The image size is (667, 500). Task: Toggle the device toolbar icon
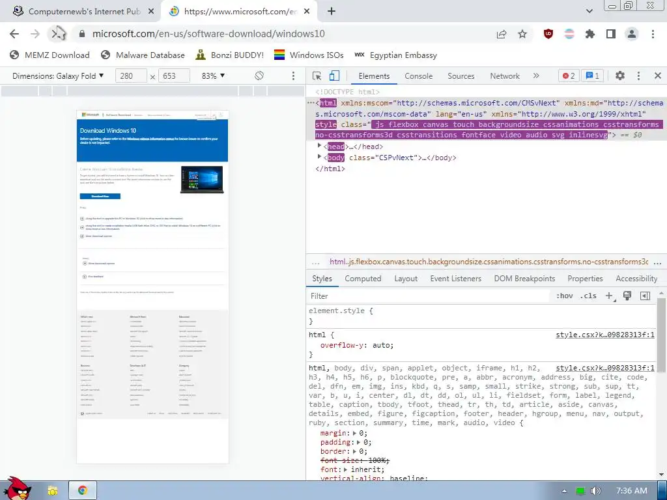(x=334, y=76)
